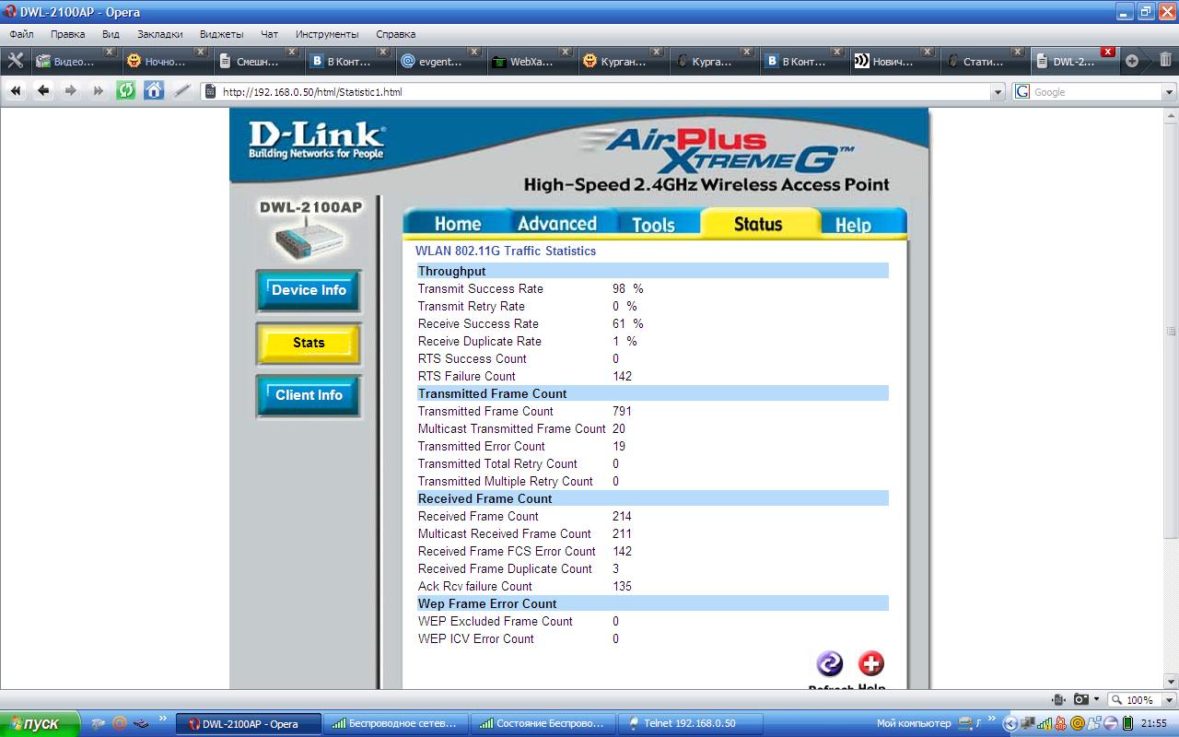
Task: Click the Received Frame FCS Error Count label
Action: (x=507, y=551)
